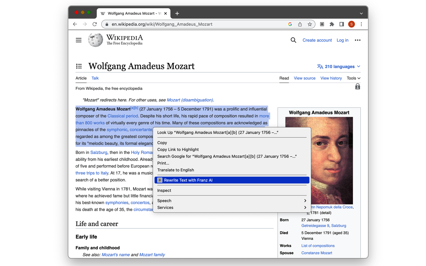Open the concertos link
Viewport: 426px width, 266px height.
click(x=140, y=202)
